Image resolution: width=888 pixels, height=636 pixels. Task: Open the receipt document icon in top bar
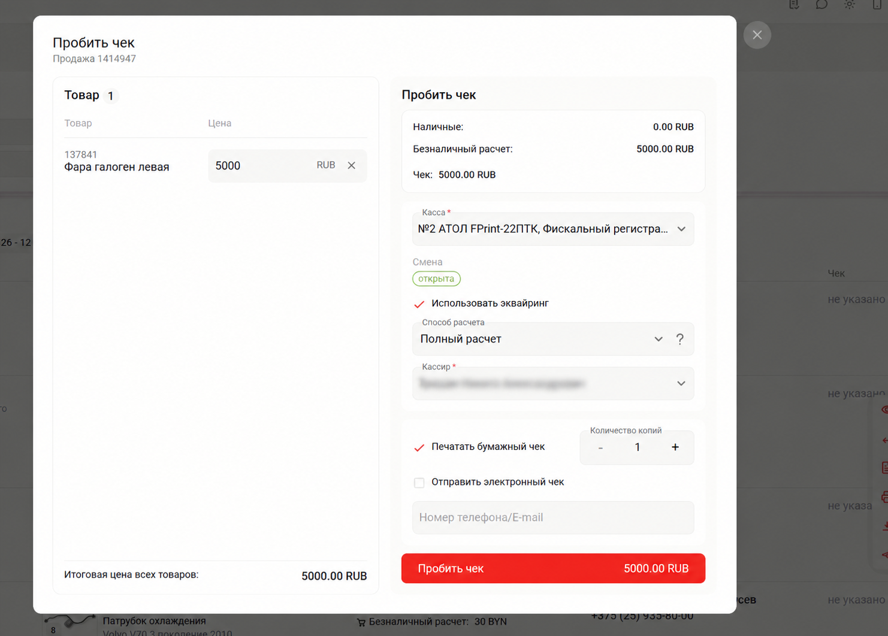[794, 4]
